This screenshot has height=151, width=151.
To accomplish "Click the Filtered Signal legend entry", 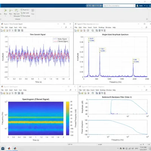I will (61, 41).
